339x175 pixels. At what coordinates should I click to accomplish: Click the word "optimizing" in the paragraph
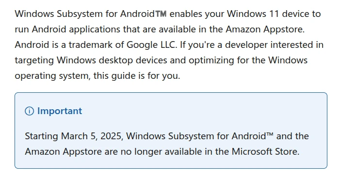[211, 60]
